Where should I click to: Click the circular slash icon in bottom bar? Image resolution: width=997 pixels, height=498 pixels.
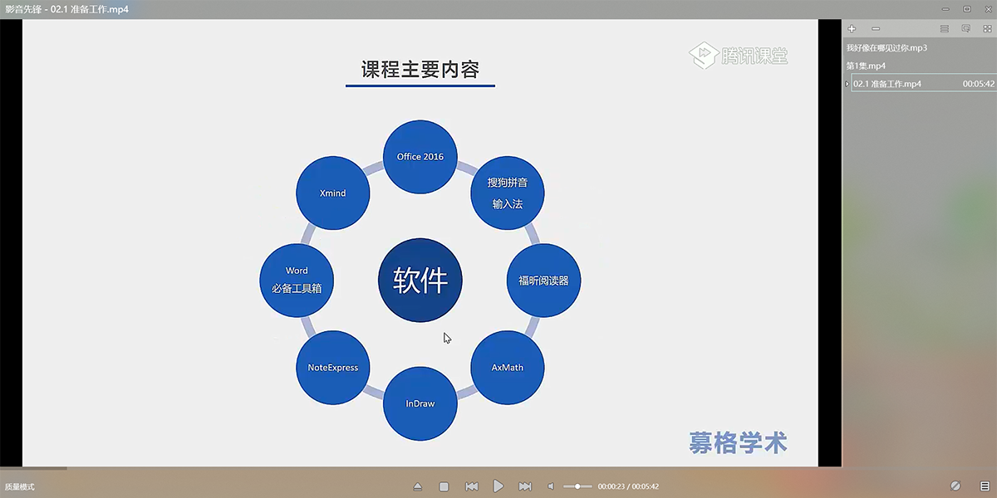955,486
